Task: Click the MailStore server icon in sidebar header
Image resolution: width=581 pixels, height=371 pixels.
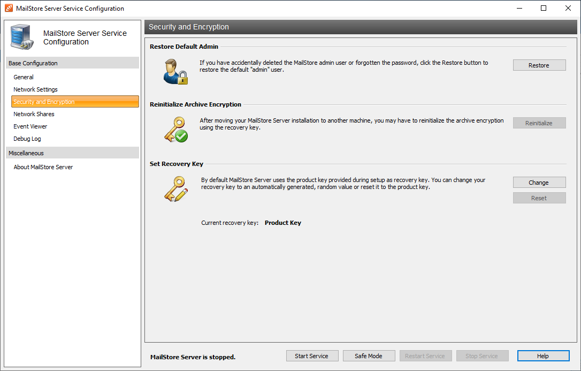Action: (x=22, y=37)
